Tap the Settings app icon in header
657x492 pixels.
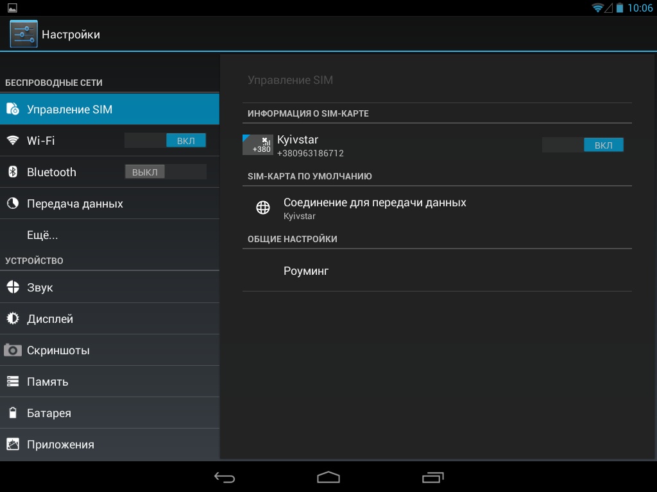24,34
